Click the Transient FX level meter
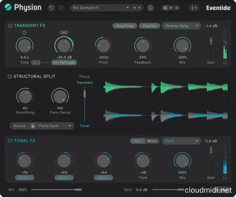 point(225,44)
